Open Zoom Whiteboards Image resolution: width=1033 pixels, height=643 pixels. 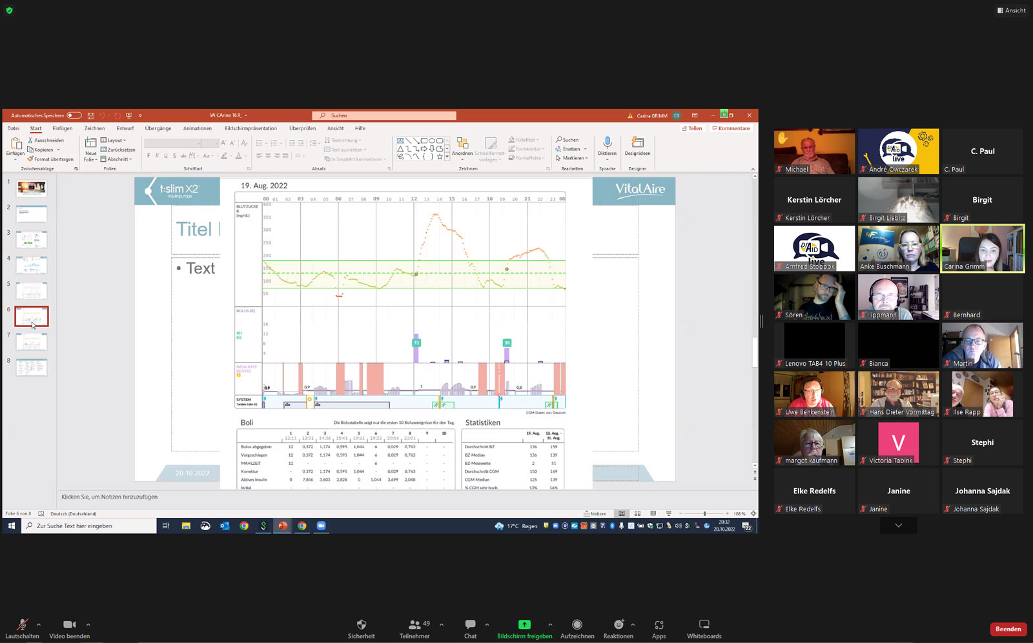tap(704, 628)
